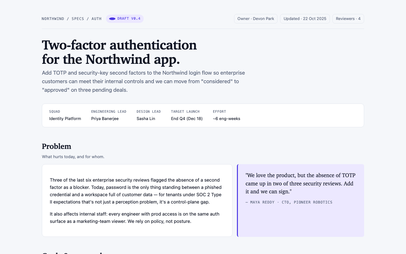
Task: Click the Updated 22 Oct 2025 chip
Action: tap(305, 19)
